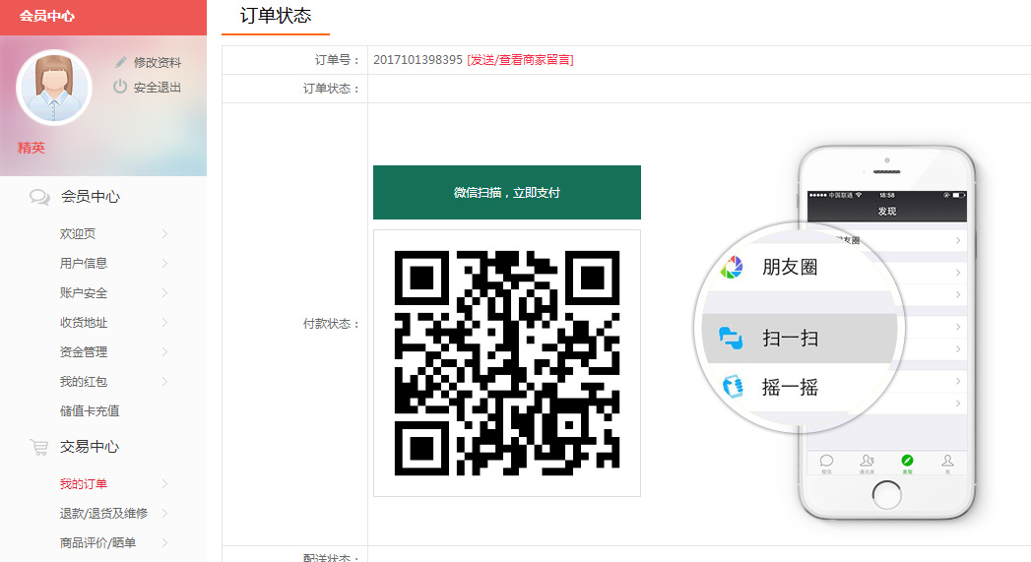Select 我的订单 menu item
Viewport: 1031px width, 562px height.
tap(84, 484)
